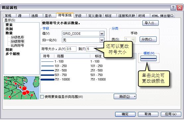Image resolution: width=184 pixels, height=123 pixels.
Task: Click the help question mark button
Action: click(173, 8)
